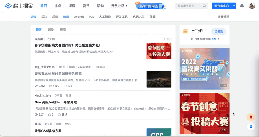The height and width of the screenshot is (137, 259).
Task: Select the 后端 category tab
Action: (x=55, y=17)
